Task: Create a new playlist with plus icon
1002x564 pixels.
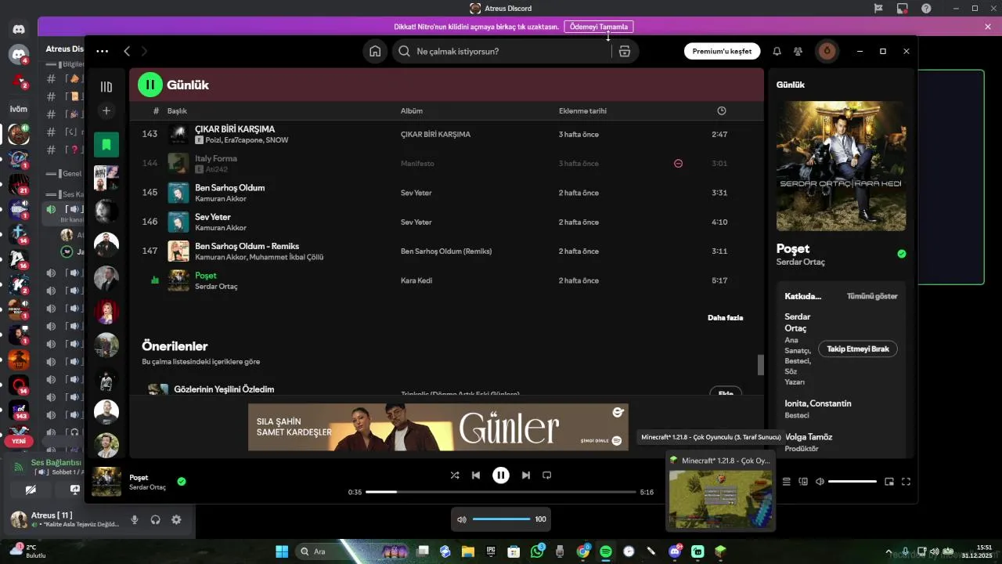Action: coord(106,110)
